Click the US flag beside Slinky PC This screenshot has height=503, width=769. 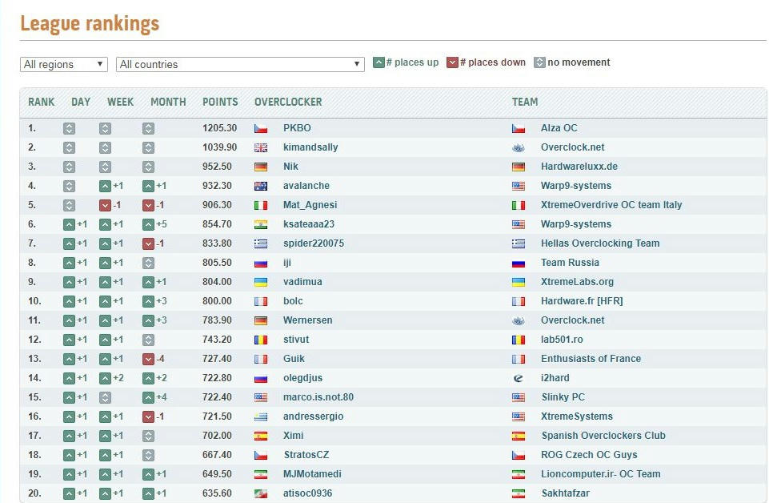coord(519,397)
